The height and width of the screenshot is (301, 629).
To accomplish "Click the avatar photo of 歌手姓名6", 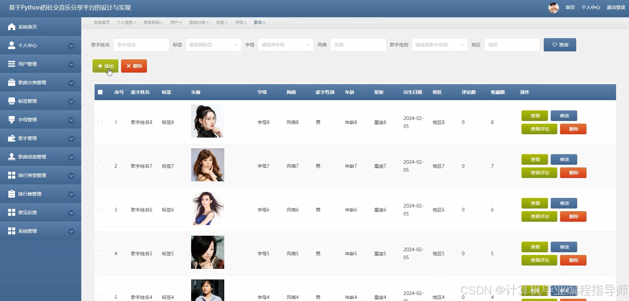I will point(208,209).
